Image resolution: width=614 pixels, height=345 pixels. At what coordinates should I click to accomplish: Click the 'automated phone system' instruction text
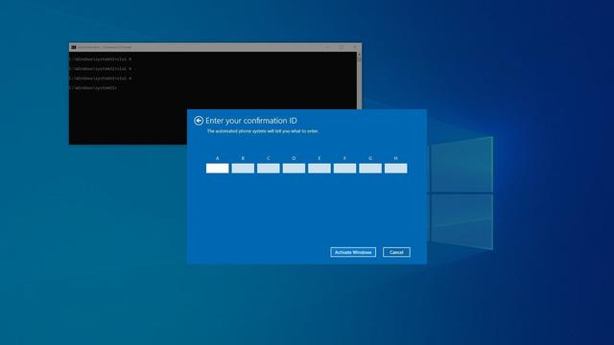[263, 131]
